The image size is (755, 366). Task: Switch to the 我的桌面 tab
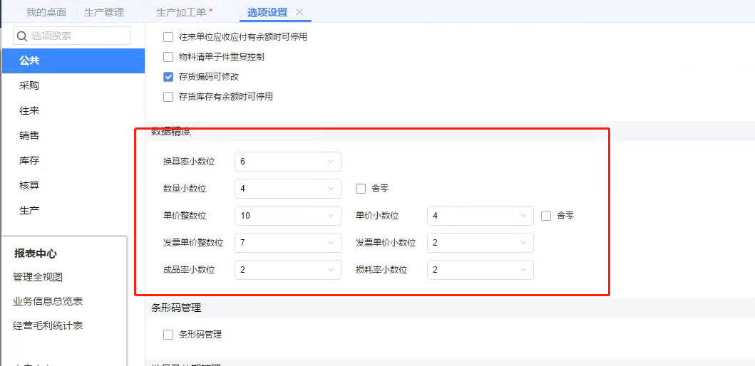[46, 13]
